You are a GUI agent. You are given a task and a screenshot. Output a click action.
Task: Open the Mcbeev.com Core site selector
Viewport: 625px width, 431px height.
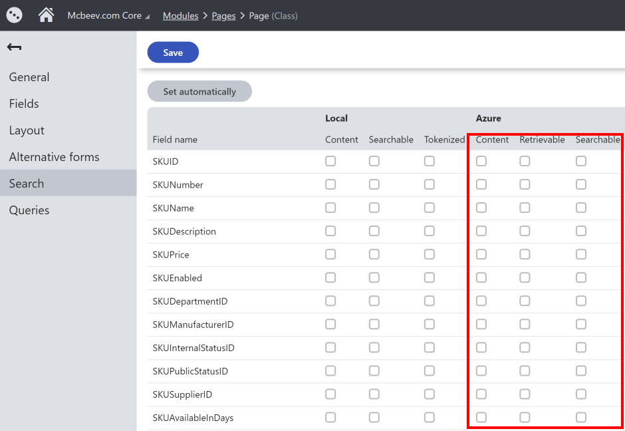108,16
